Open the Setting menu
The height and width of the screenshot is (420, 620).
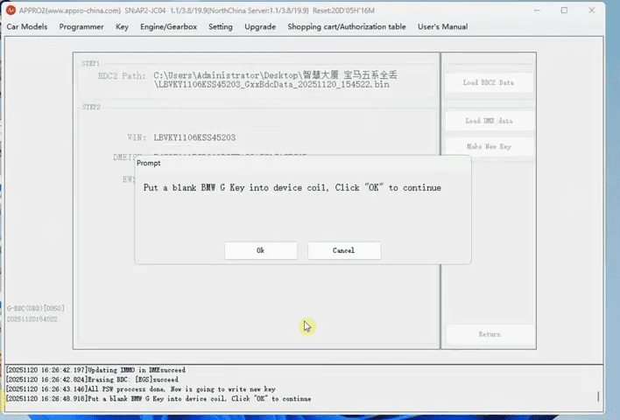click(221, 27)
